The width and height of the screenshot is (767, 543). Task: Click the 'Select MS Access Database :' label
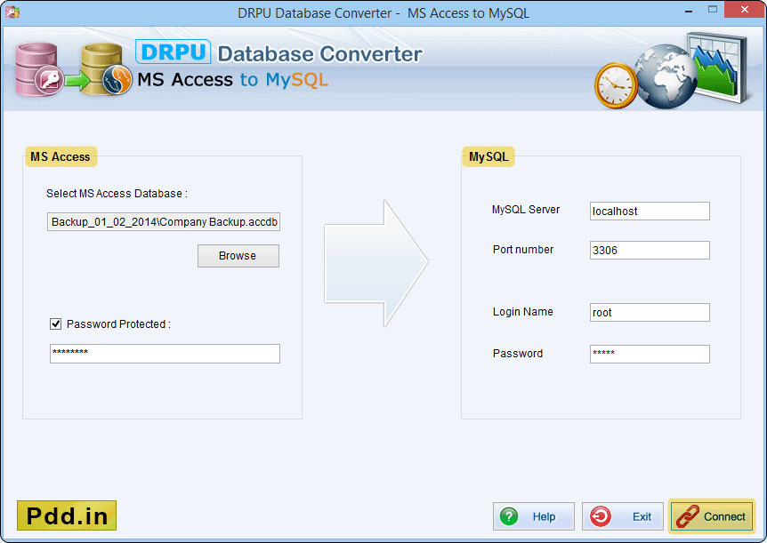(x=117, y=194)
